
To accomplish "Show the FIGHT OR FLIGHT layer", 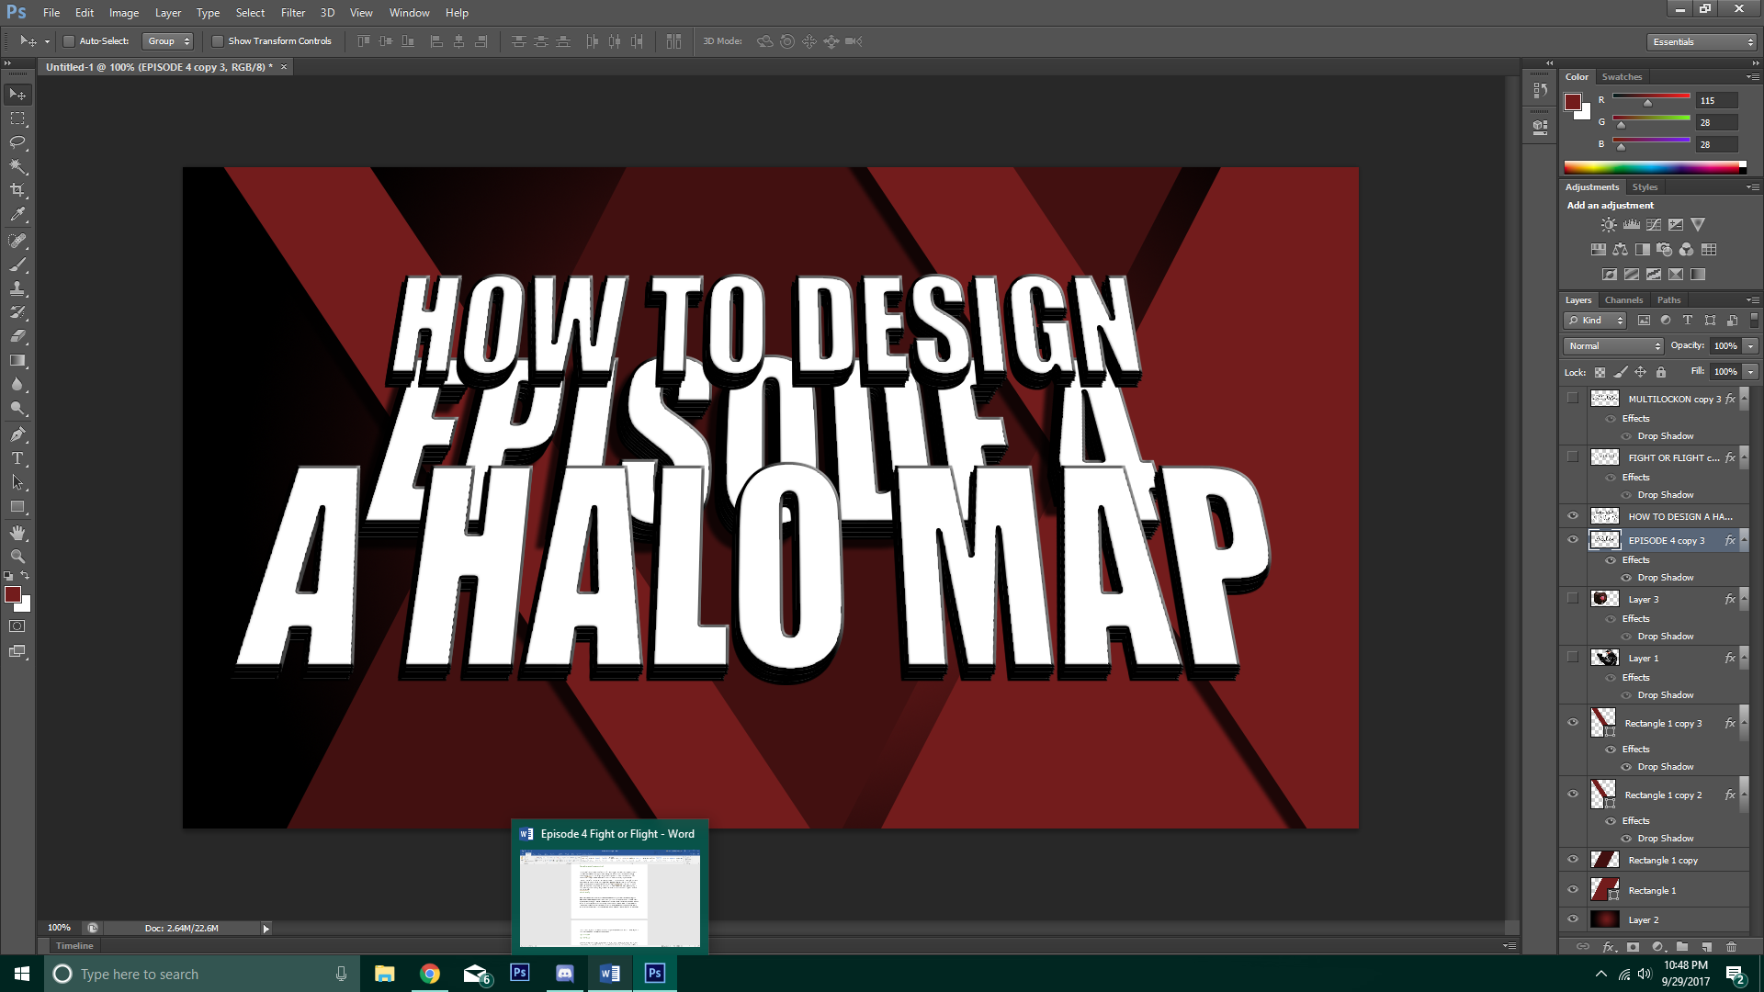I will 1572,457.
